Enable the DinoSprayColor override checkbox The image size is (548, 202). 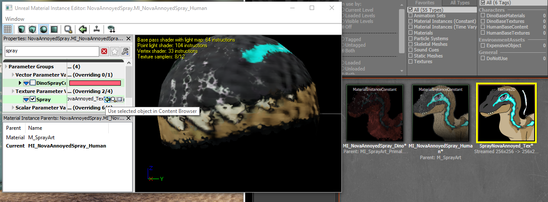(x=33, y=83)
